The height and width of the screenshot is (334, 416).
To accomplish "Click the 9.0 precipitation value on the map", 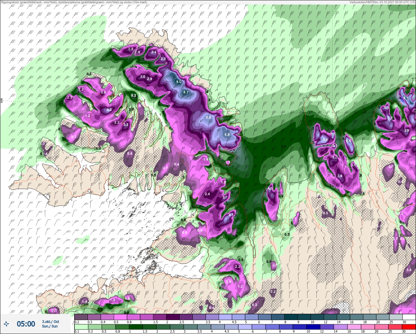I will tap(179, 82).
